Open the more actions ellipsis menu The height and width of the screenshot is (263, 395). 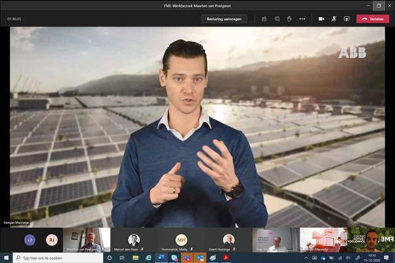click(x=302, y=19)
